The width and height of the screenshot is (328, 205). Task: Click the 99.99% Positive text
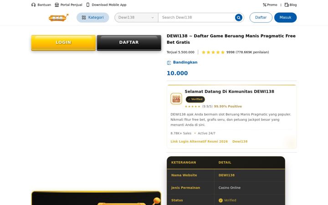pyautogui.click(x=228, y=107)
